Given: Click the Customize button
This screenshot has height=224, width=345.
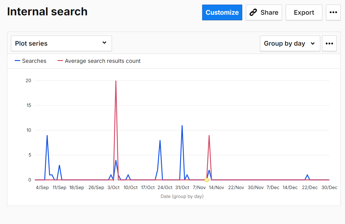Looking at the screenshot, I should click(222, 12).
